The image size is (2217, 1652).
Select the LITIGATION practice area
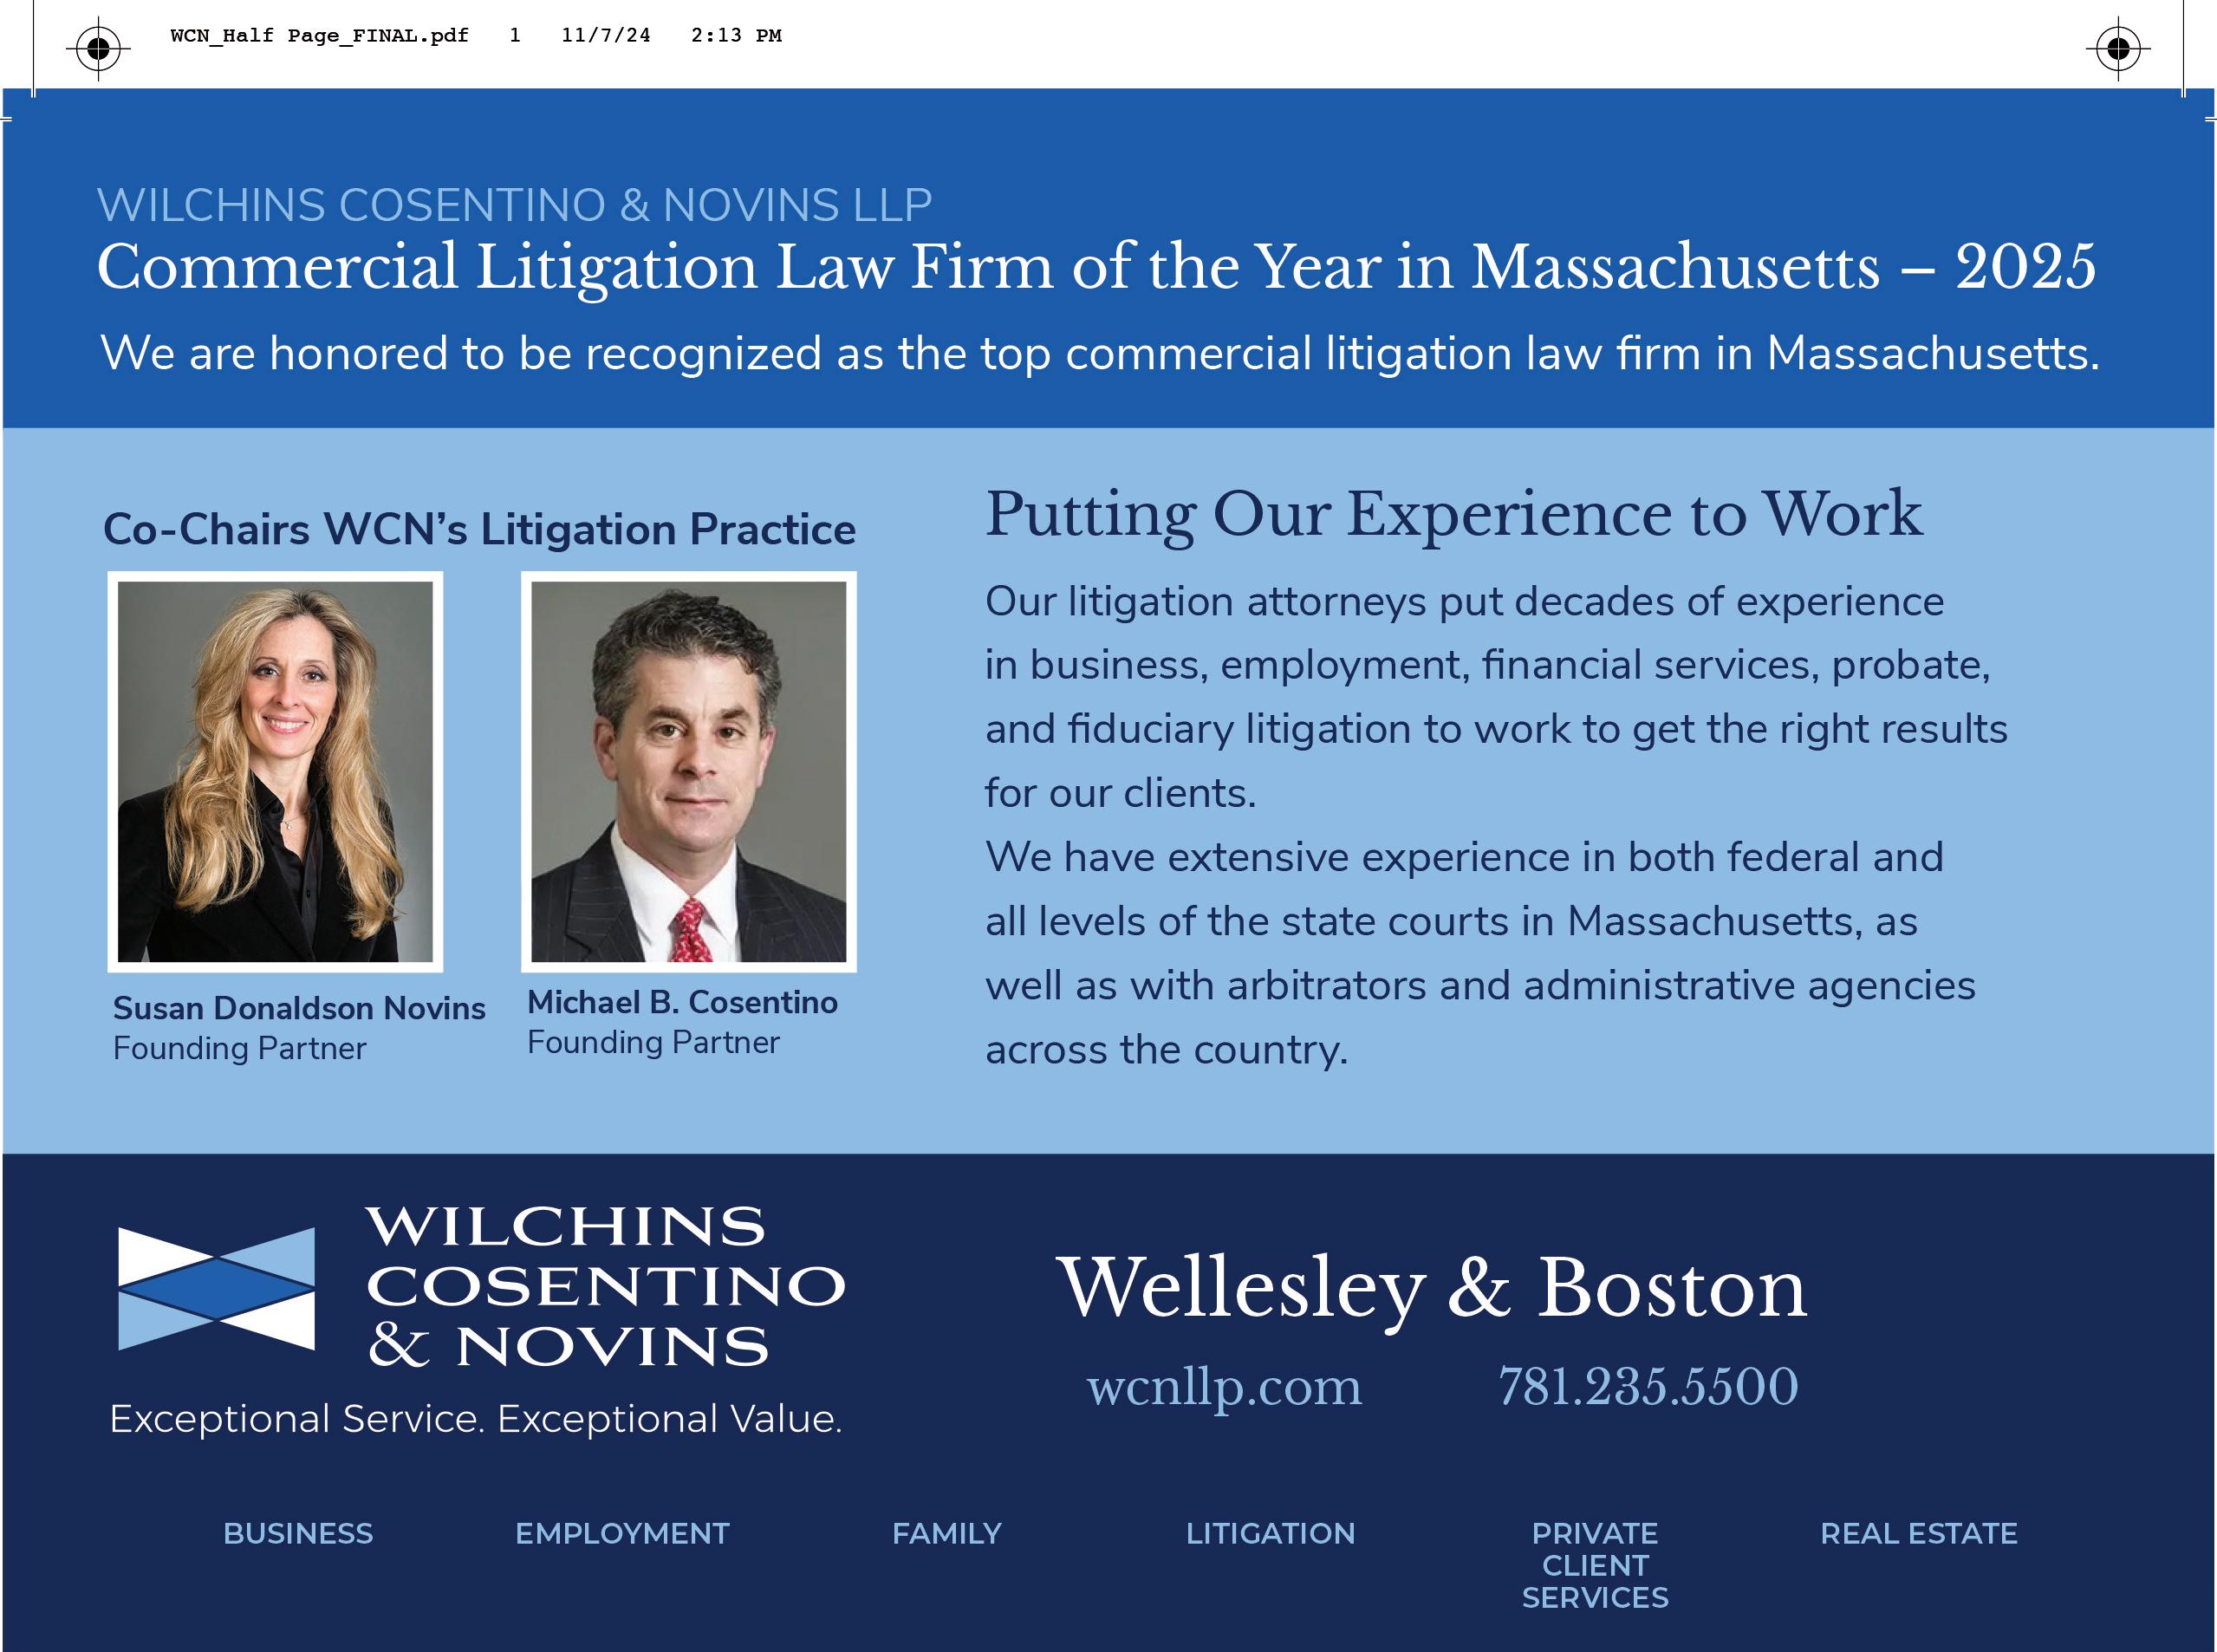point(1270,1533)
